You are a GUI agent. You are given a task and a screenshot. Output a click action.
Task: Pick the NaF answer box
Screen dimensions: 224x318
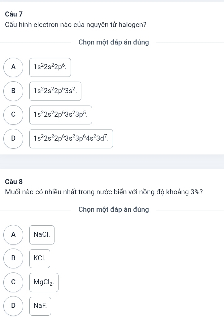tap(40, 306)
